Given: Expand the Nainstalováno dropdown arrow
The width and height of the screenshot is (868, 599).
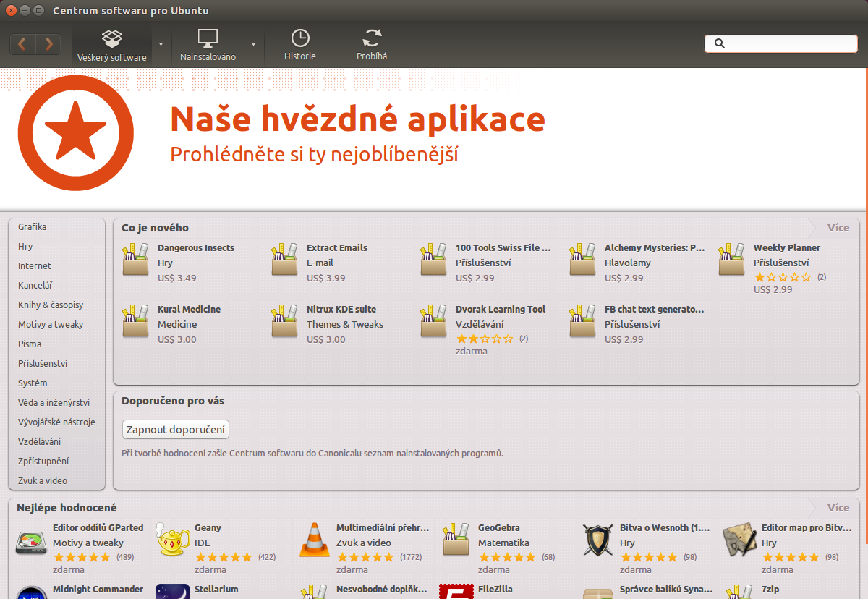Looking at the screenshot, I should point(253,44).
